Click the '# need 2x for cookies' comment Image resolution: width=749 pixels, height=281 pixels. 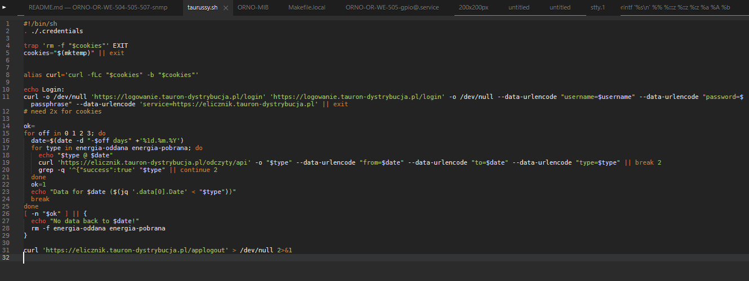pos(63,111)
